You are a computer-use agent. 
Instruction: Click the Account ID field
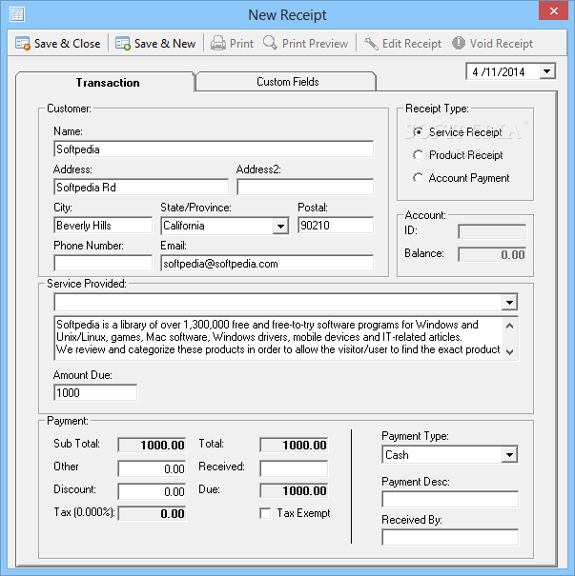pyautogui.click(x=492, y=231)
